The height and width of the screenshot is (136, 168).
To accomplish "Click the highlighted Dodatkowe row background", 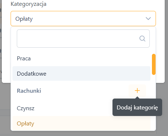I will [98, 73].
